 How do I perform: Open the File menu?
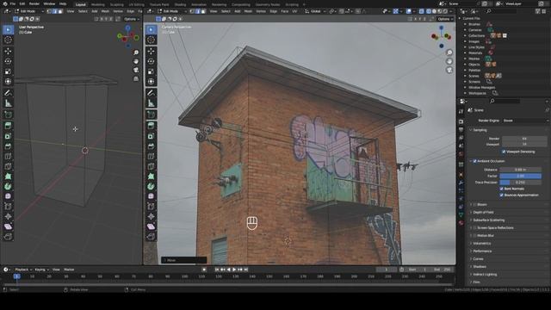point(13,3)
